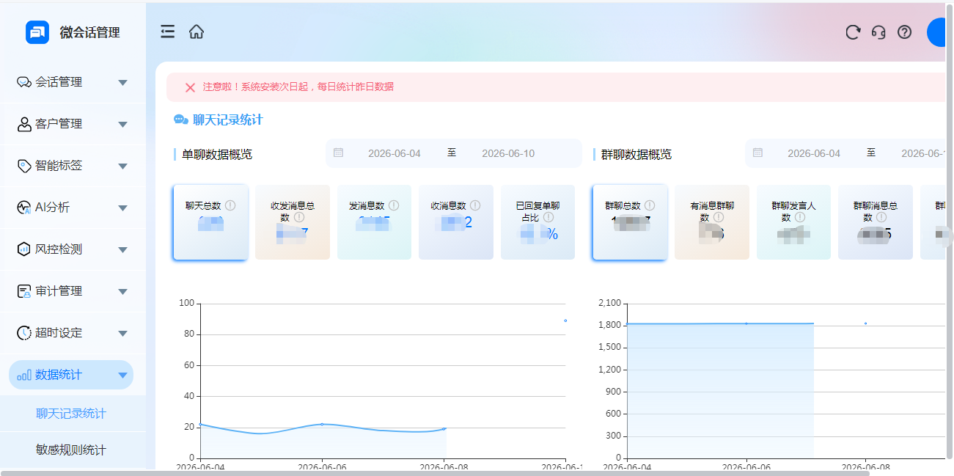Open 聊天记录统计 submenu item

click(x=71, y=414)
